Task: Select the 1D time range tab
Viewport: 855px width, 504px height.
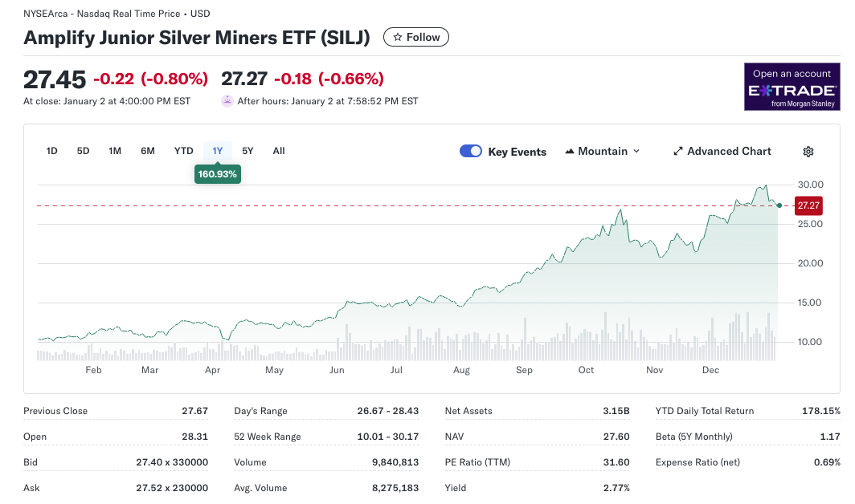Action: (52, 151)
